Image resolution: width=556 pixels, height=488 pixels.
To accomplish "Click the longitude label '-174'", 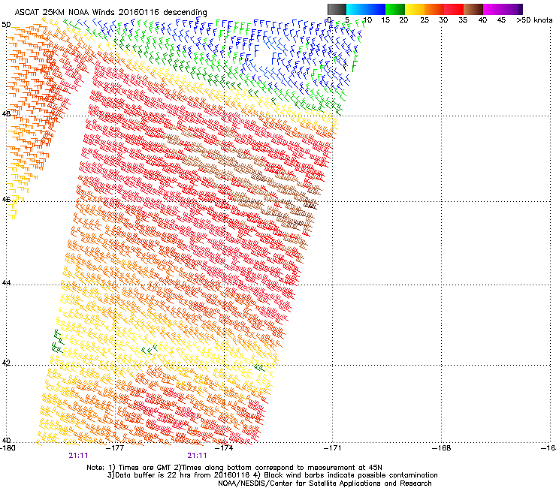I will click(225, 448).
